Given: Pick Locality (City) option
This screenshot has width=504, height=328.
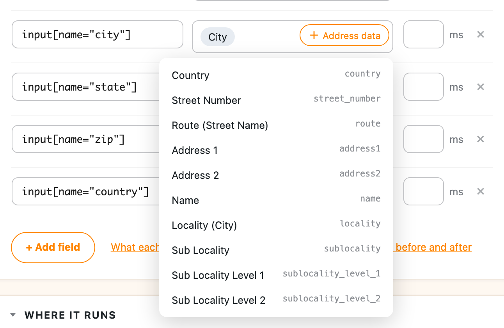Looking at the screenshot, I should (276, 225).
